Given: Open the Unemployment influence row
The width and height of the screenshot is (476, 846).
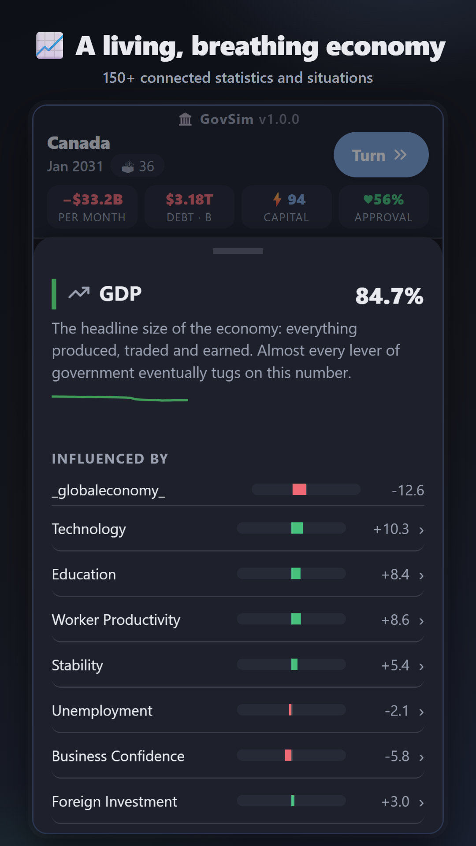Looking at the screenshot, I should [238, 711].
